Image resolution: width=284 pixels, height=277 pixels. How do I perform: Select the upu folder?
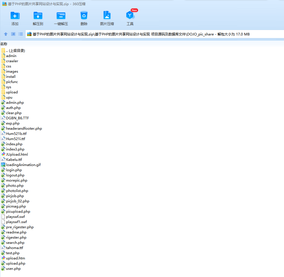click(7, 97)
